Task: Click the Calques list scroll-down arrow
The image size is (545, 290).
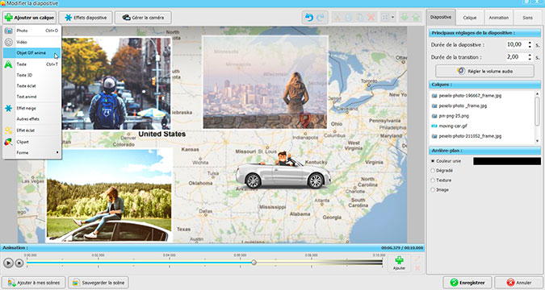Action: [538, 141]
